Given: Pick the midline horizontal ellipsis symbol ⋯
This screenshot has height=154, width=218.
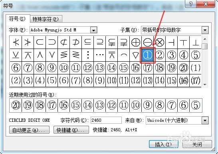Looking at the screenshot, I should pos(99,55).
